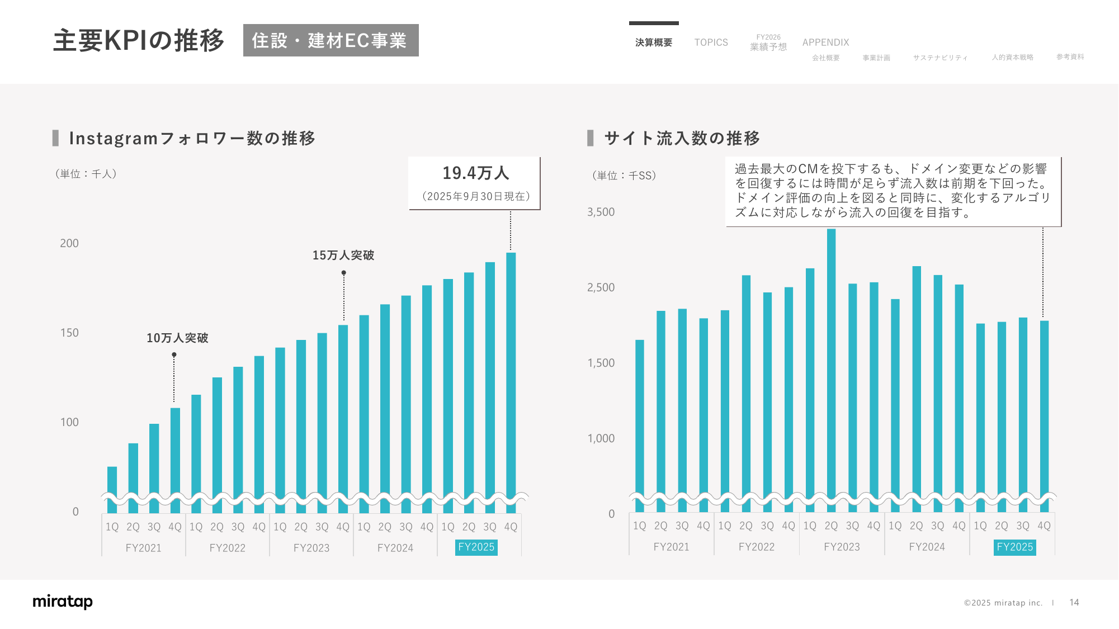Click the 住設・建材EC事業 label badge
Viewport: 1119px width, 629px height.
330,40
